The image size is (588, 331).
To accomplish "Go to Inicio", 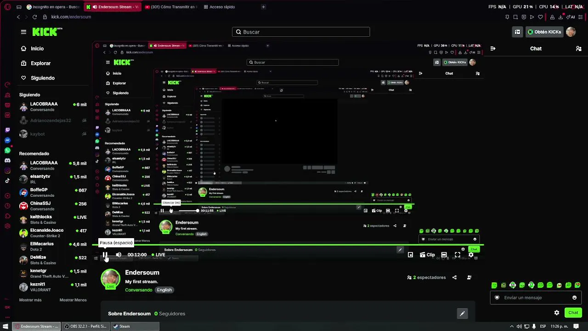I will click(x=32, y=48).
